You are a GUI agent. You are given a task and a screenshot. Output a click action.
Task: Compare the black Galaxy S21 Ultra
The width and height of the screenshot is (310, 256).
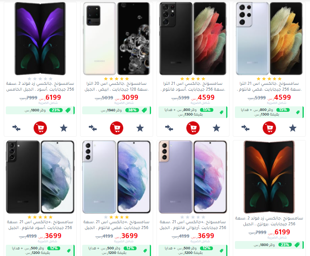169,128
